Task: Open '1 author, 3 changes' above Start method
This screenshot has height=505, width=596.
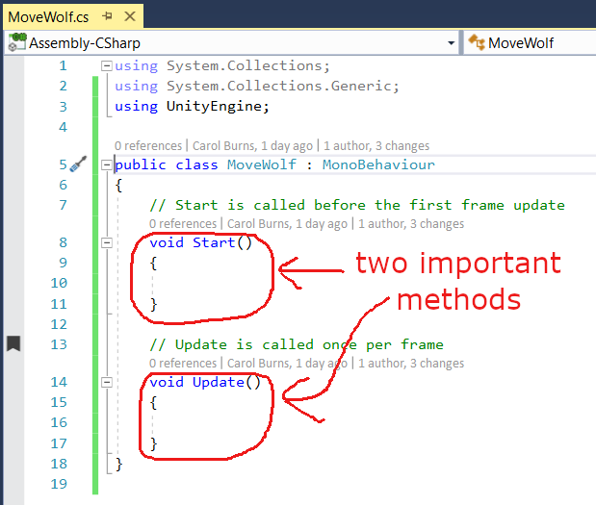Action: 411,223
